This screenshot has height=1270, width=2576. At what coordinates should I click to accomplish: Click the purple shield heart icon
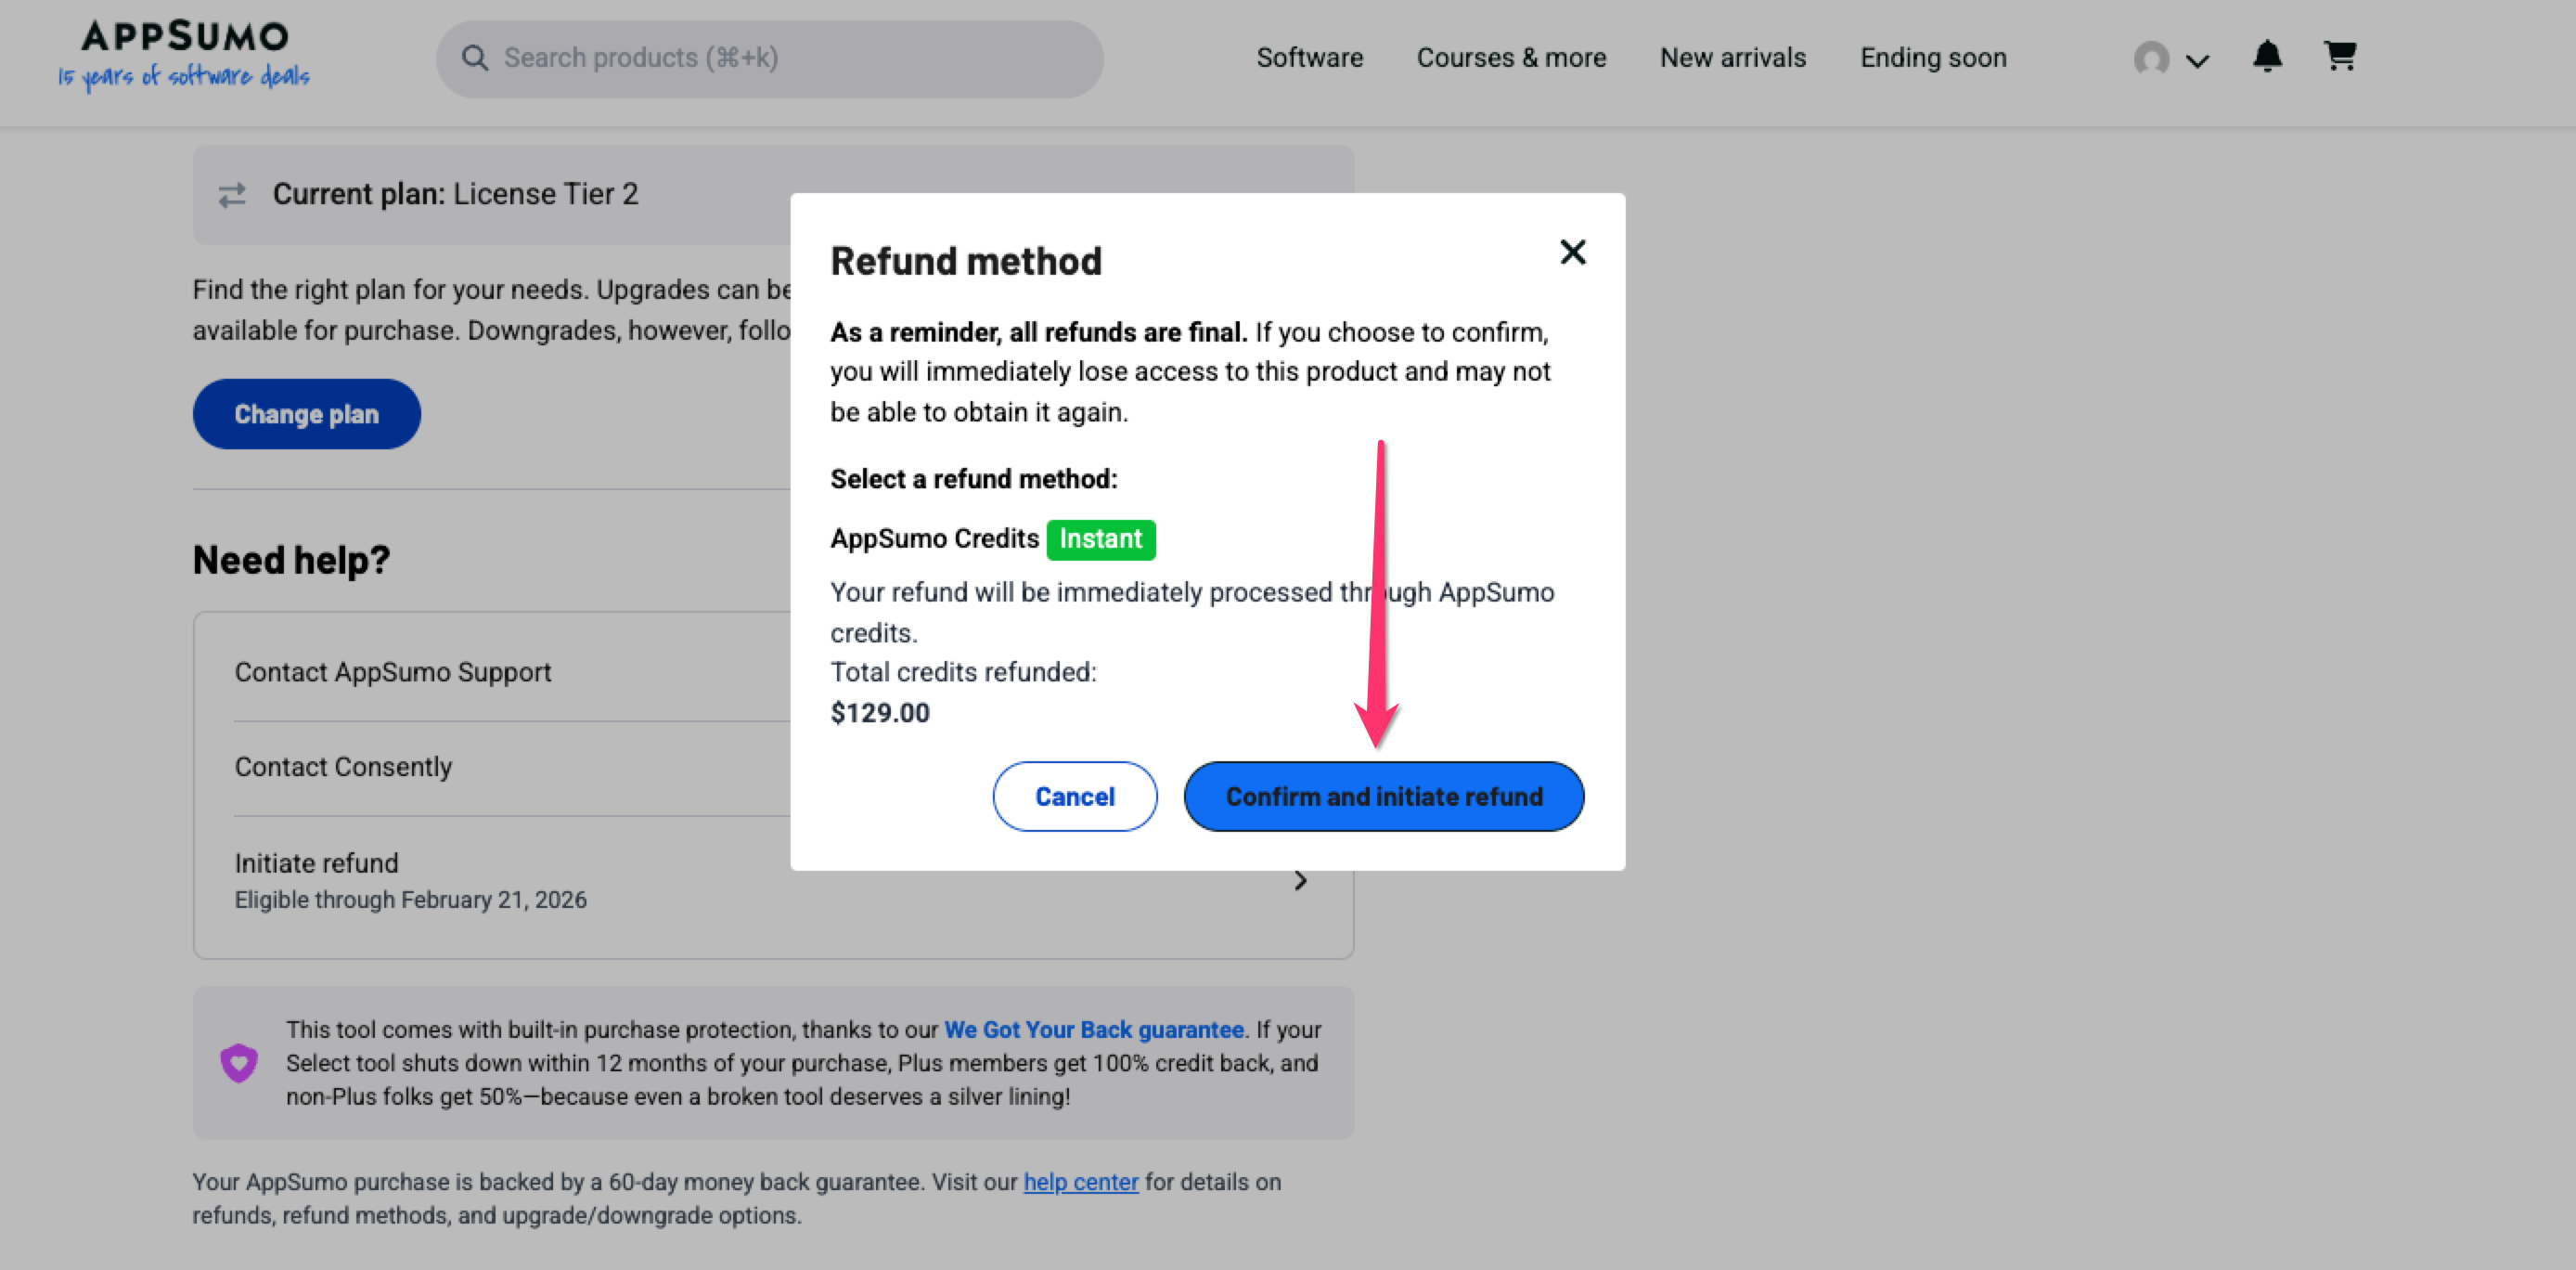239,1062
